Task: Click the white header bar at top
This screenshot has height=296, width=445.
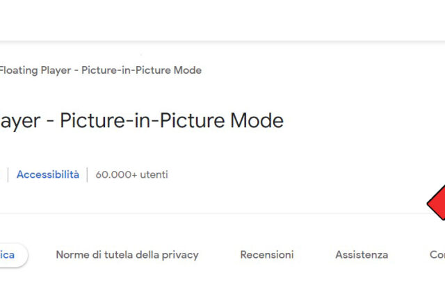Action: coord(222,19)
